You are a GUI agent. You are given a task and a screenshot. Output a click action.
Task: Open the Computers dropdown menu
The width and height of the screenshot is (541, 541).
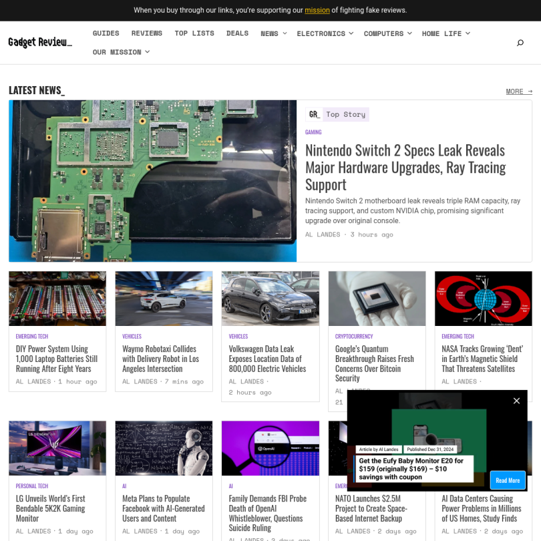tap(387, 33)
